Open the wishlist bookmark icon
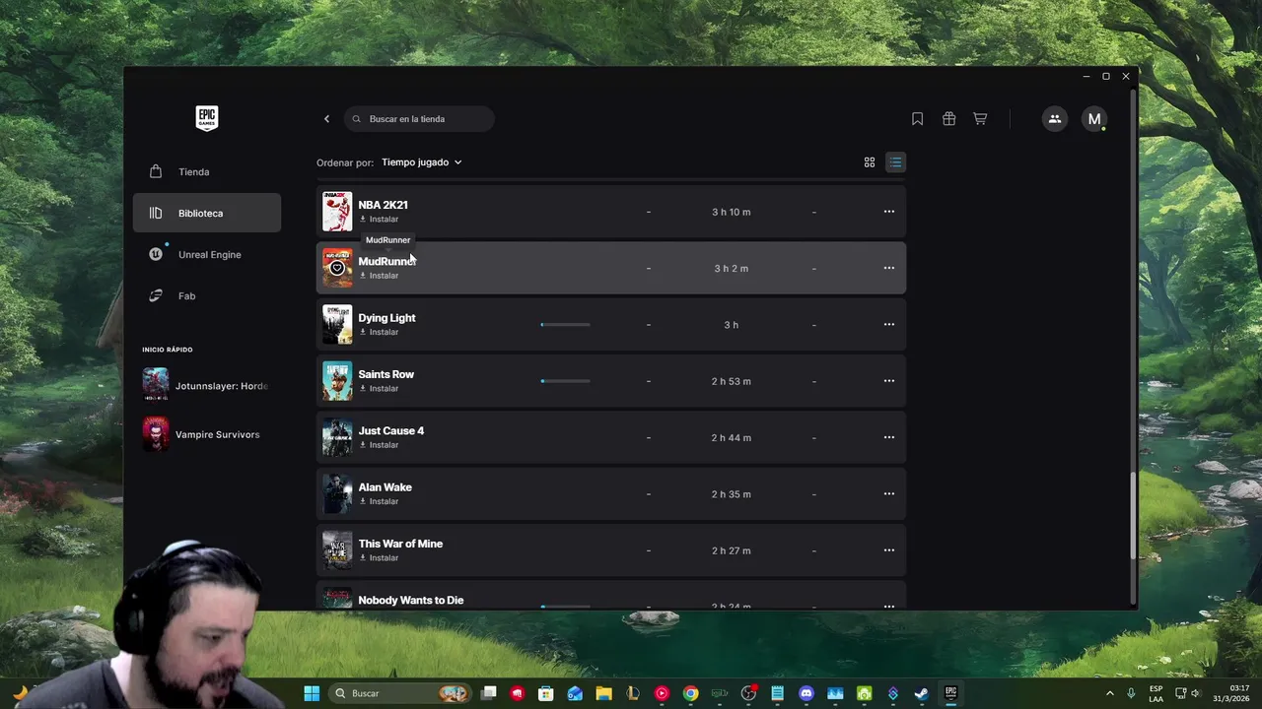Viewport: 1262px width, 709px height. [x=917, y=119]
